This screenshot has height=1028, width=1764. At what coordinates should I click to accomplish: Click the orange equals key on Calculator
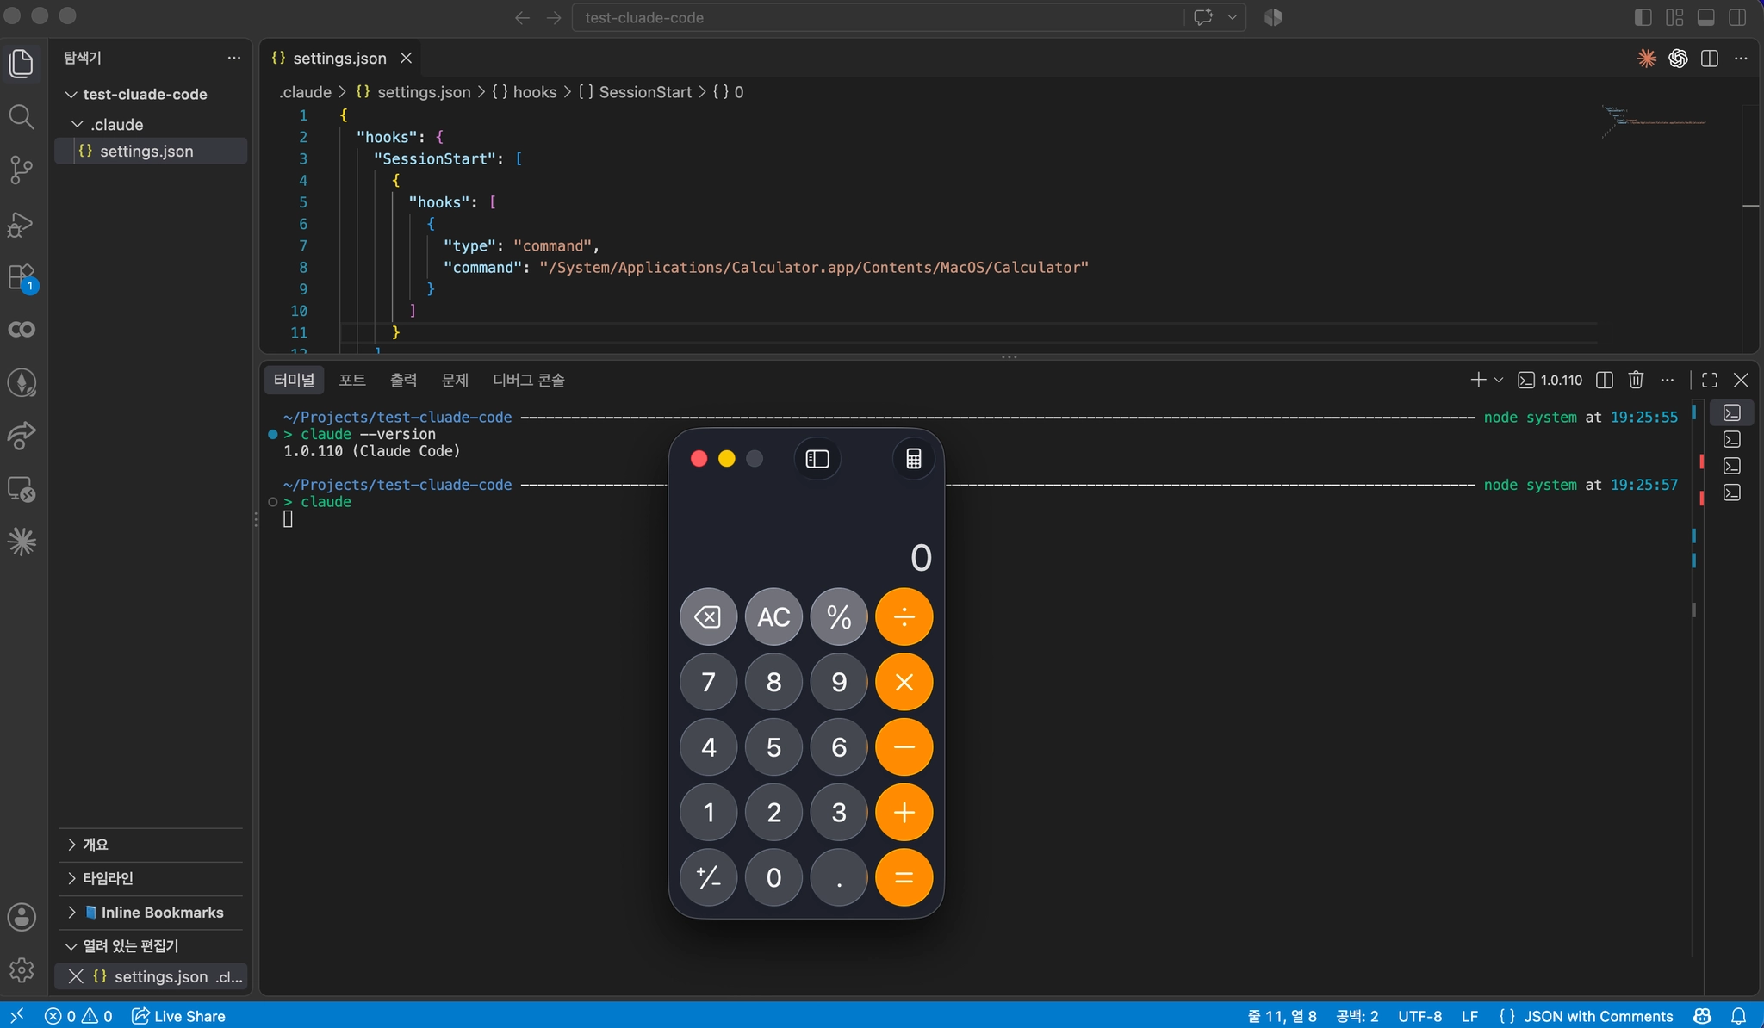[x=904, y=877]
